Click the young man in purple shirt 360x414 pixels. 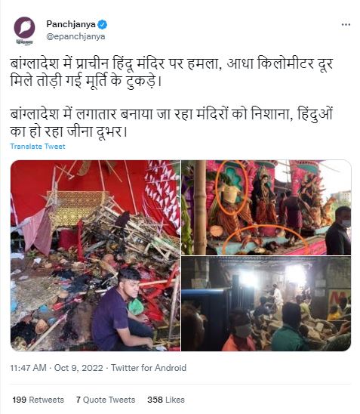tap(122, 310)
